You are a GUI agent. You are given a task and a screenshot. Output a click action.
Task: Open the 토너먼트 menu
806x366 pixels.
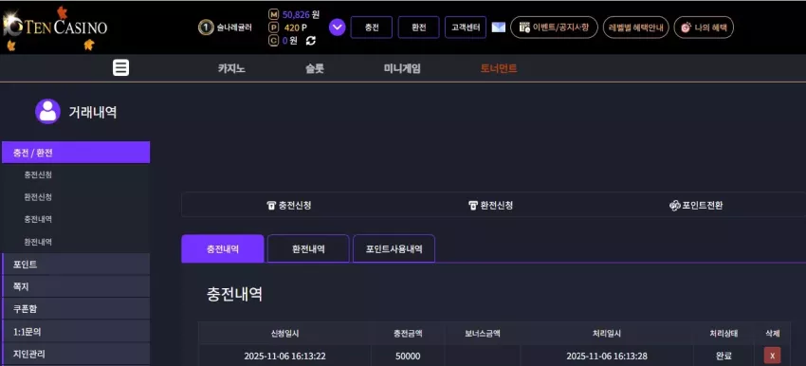[x=499, y=68]
